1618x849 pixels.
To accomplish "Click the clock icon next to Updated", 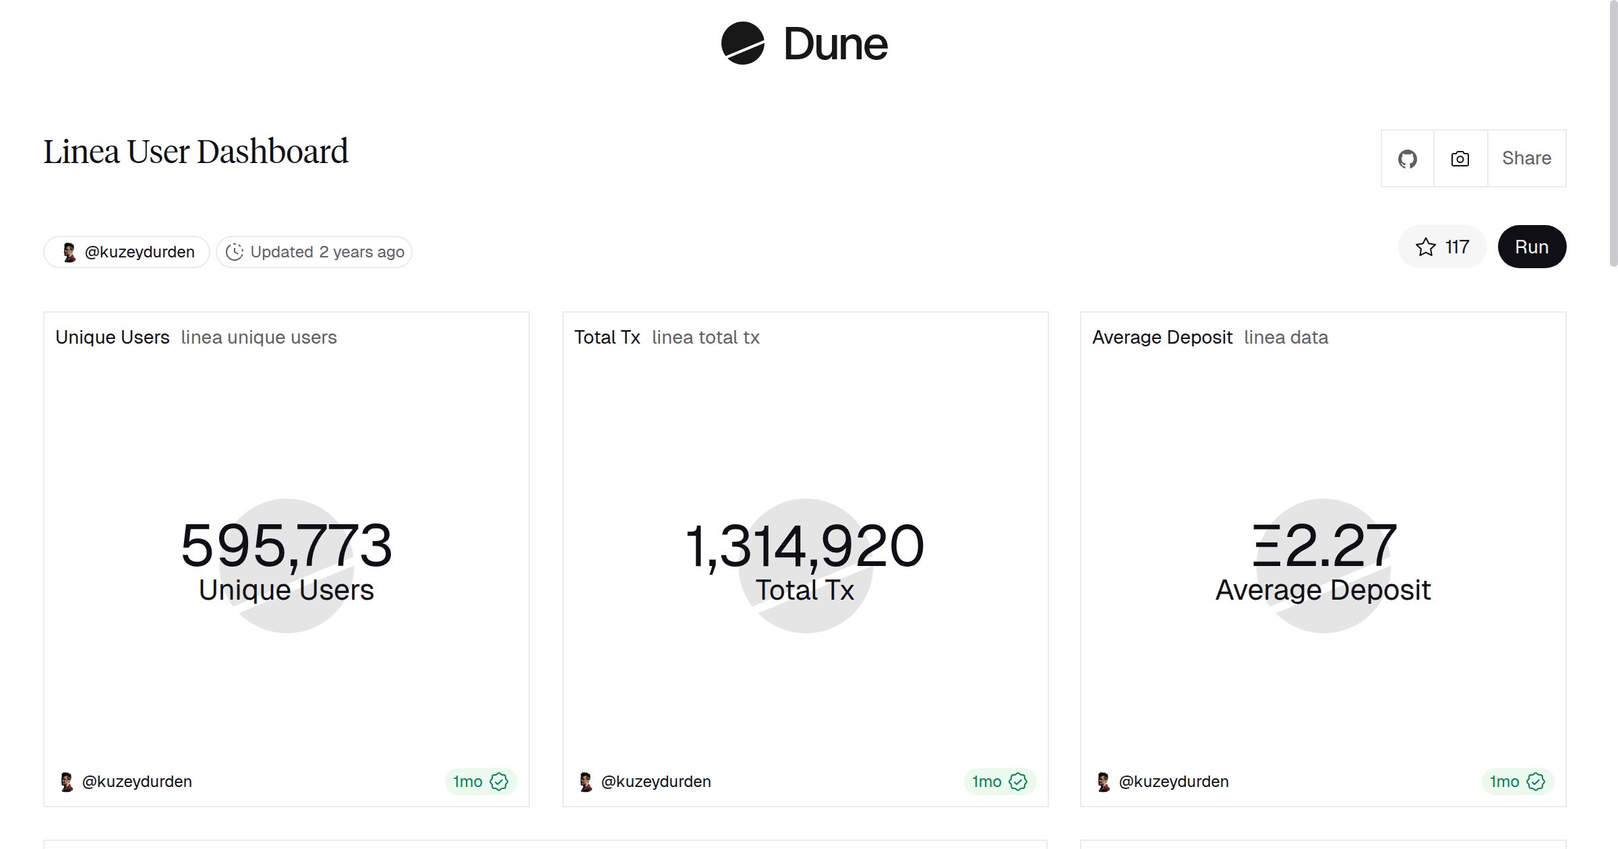I will (x=234, y=251).
